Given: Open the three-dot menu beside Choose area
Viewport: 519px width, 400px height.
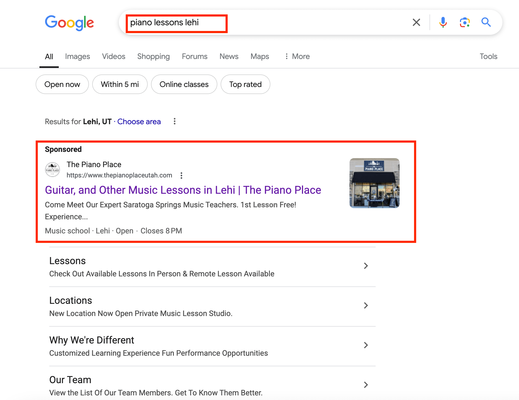Looking at the screenshot, I should (x=175, y=121).
